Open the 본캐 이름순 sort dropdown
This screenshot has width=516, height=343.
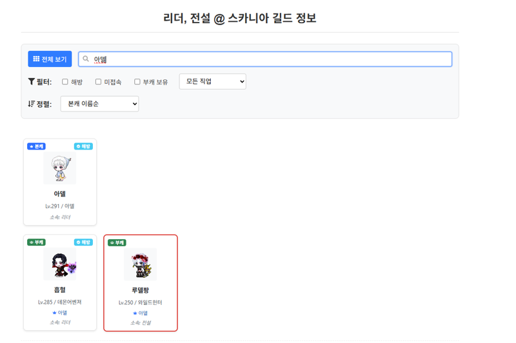100,104
